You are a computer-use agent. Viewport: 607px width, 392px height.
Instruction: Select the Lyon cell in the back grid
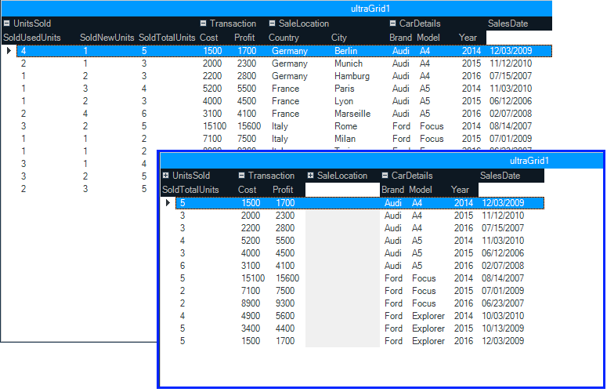point(344,101)
